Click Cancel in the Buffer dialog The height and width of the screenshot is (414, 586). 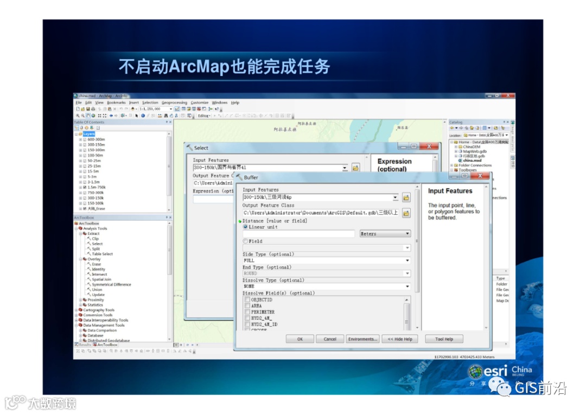(330, 339)
